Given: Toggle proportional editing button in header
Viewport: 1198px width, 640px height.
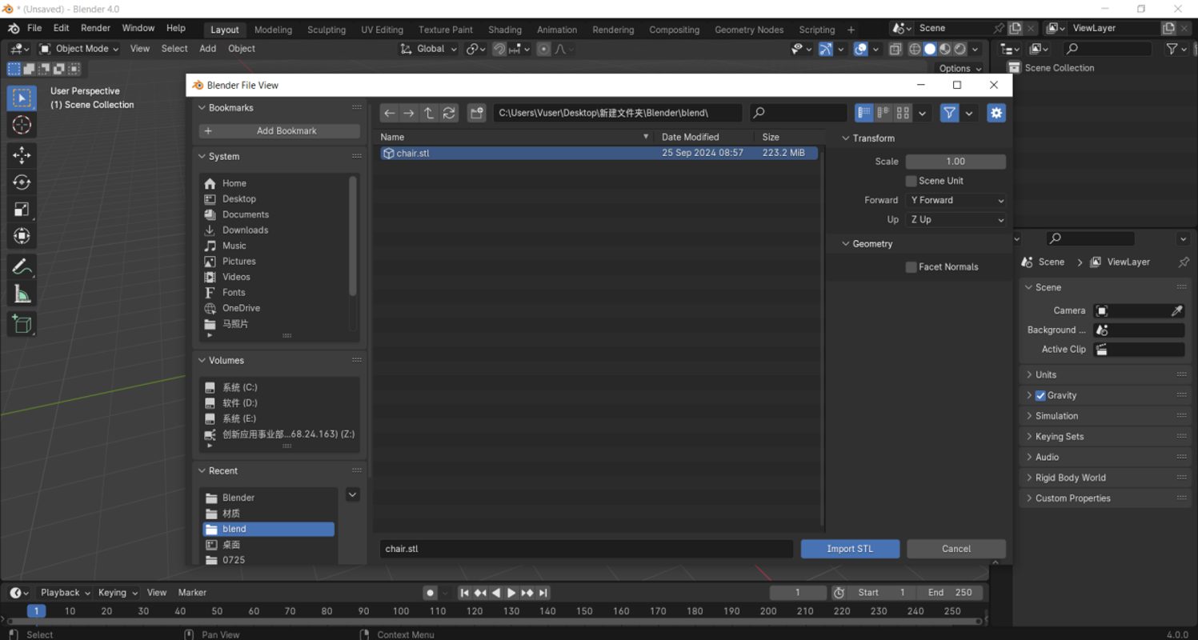Looking at the screenshot, I should [x=544, y=49].
